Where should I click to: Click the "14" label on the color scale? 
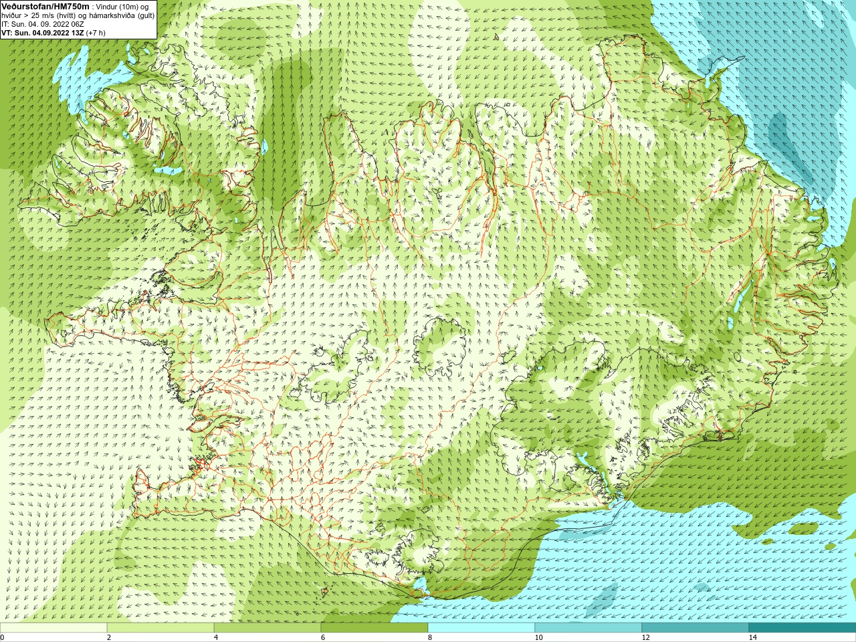pyautogui.click(x=752, y=637)
